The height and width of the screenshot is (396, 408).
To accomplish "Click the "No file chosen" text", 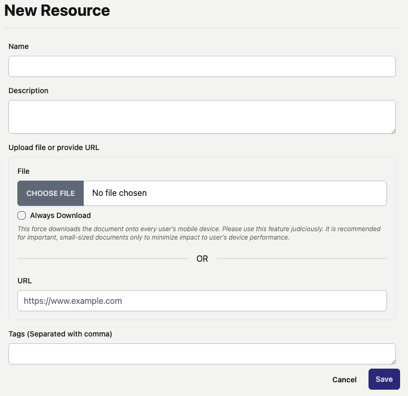I will pyautogui.click(x=120, y=193).
